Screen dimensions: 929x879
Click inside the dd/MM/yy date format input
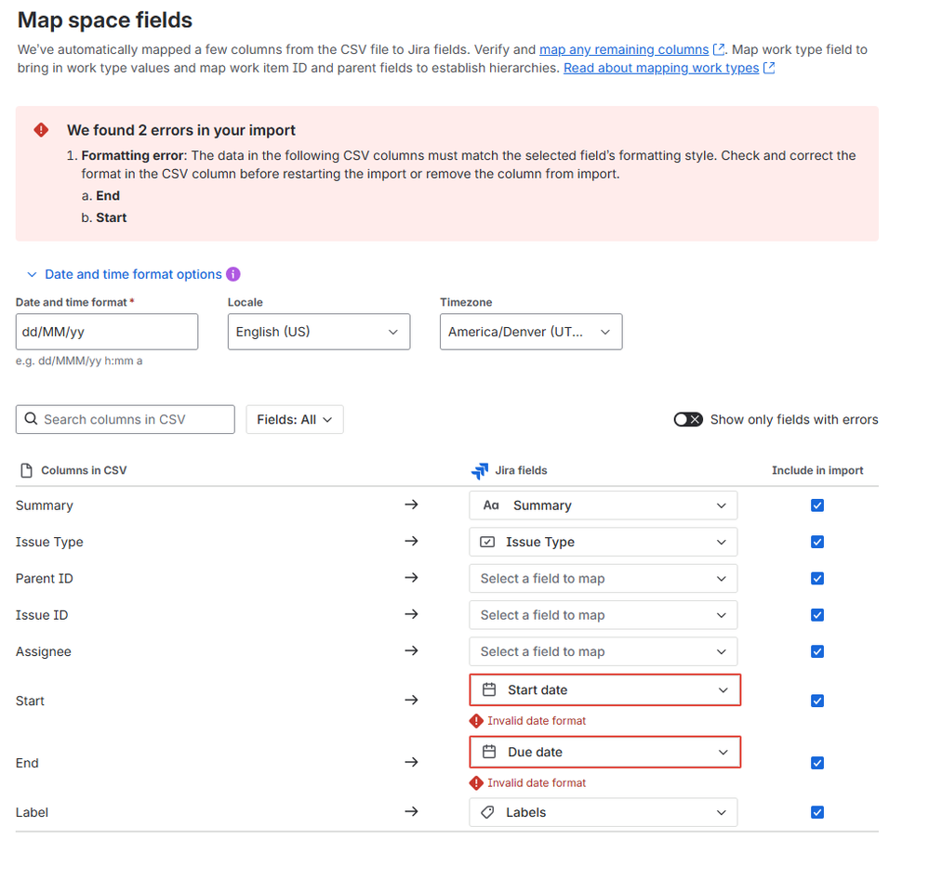[x=106, y=332]
